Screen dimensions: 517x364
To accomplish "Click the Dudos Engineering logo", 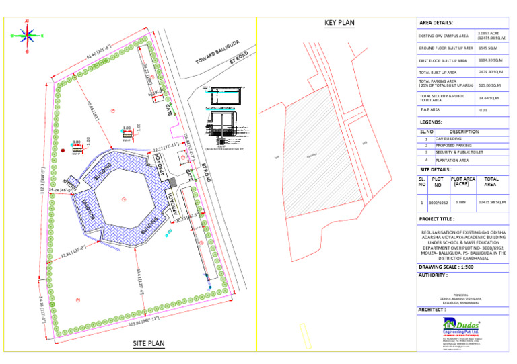I will pos(461,326).
